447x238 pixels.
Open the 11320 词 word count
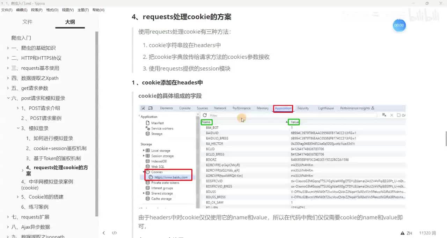pos(427,233)
